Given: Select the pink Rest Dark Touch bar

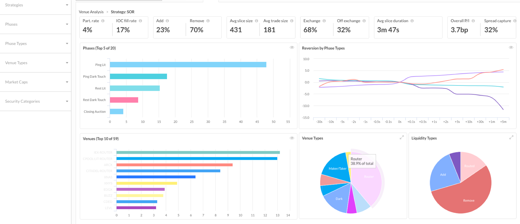Looking at the screenshot, I should pyautogui.click(x=124, y=100).
